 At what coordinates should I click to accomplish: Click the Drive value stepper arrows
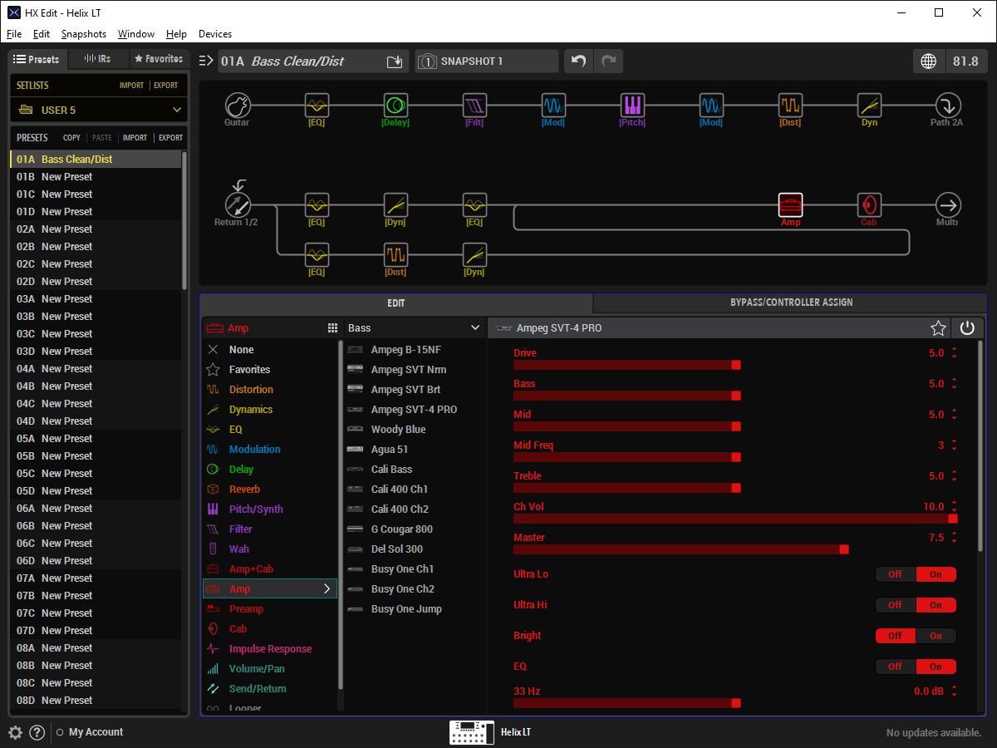pyautogui.click(x=954, y=353)
